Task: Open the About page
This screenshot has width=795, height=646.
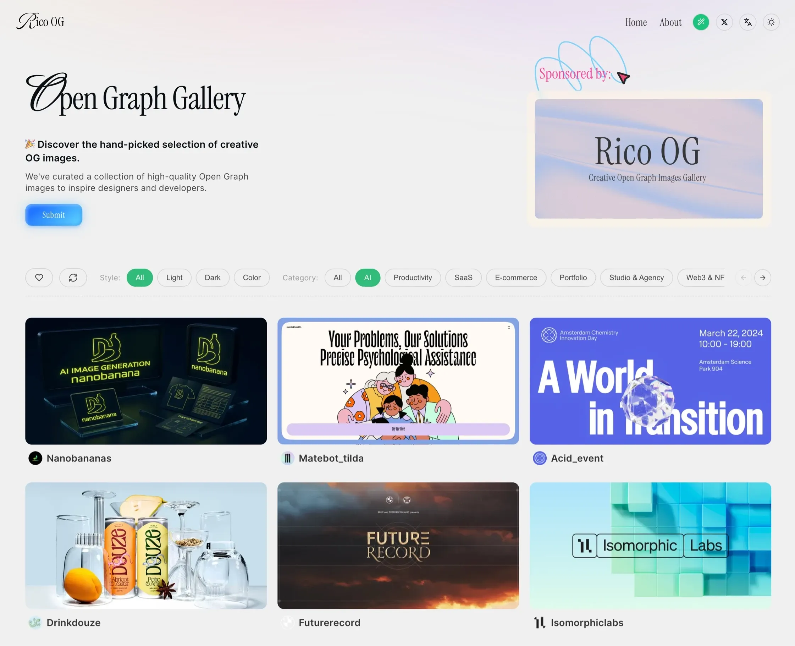Action: 670,22
